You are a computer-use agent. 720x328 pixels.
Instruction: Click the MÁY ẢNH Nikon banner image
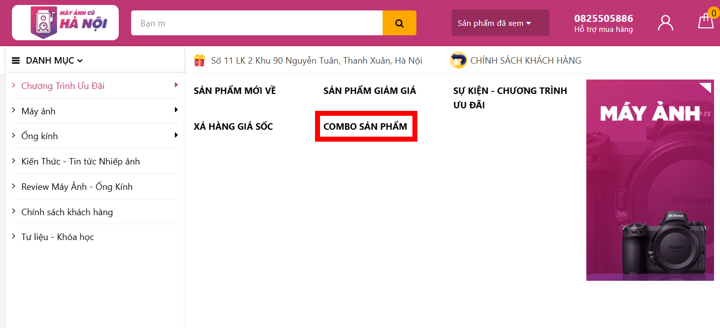click(x=650, y=180)
